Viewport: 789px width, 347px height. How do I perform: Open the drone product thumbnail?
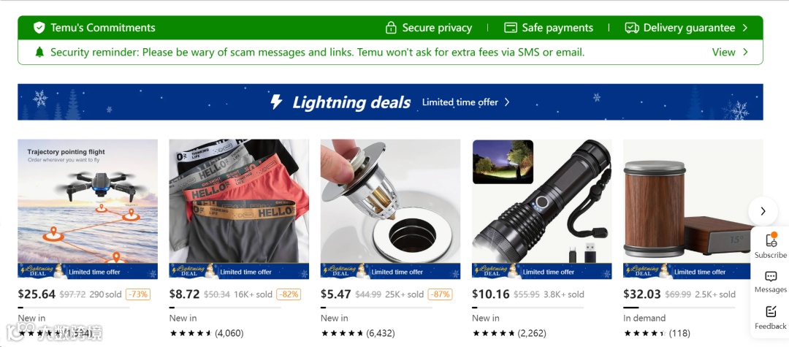(88, 209)
